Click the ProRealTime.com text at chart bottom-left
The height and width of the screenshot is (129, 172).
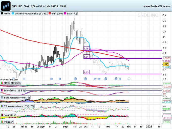(x=9, y=79)
